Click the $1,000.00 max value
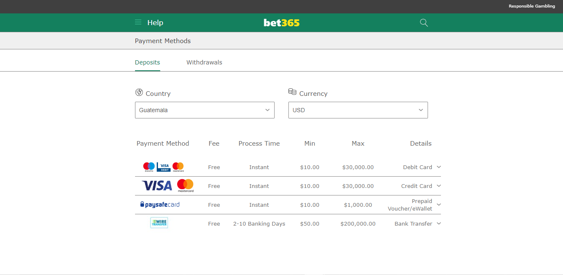The image size is (563, 275). pyautogui.click(x=358, y=205)
